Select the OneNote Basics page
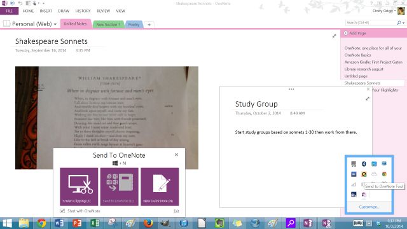Image resolution: width=407 pixels, height=229 pixels. coord(357,55)
